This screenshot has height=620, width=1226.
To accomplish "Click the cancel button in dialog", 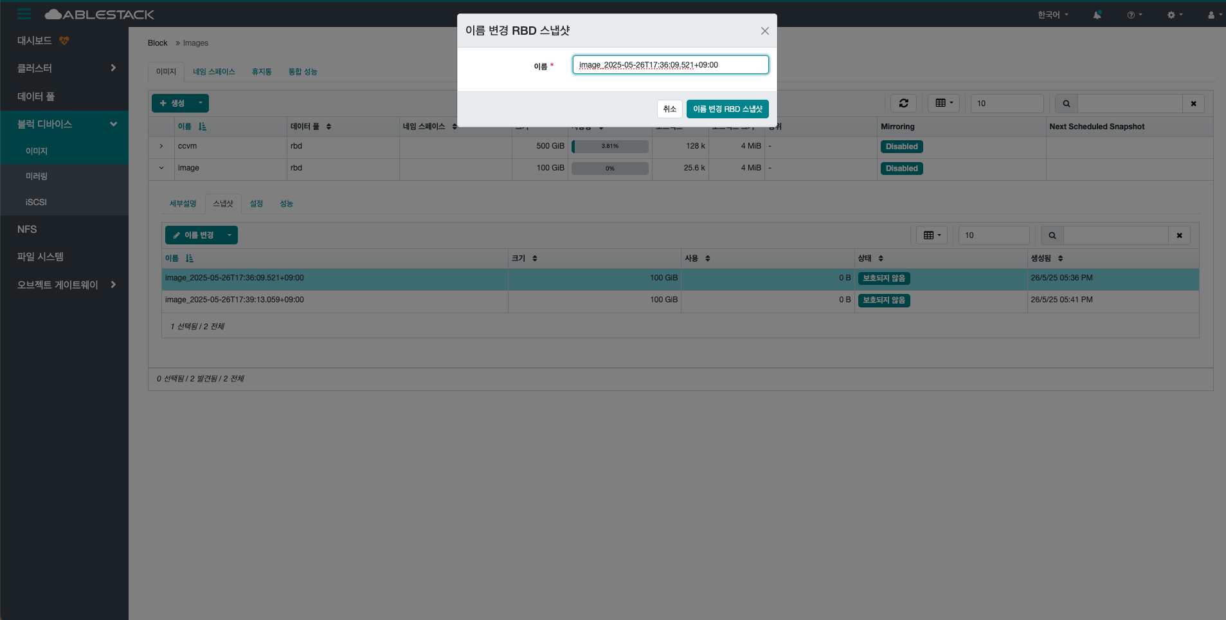I will click(x=670, y=109).
